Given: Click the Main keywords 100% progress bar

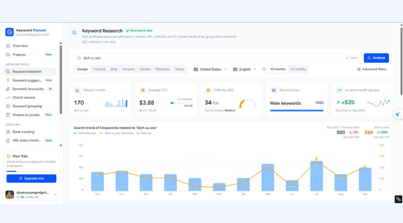Looking at the screenshot, I should (x=296, y=111).
